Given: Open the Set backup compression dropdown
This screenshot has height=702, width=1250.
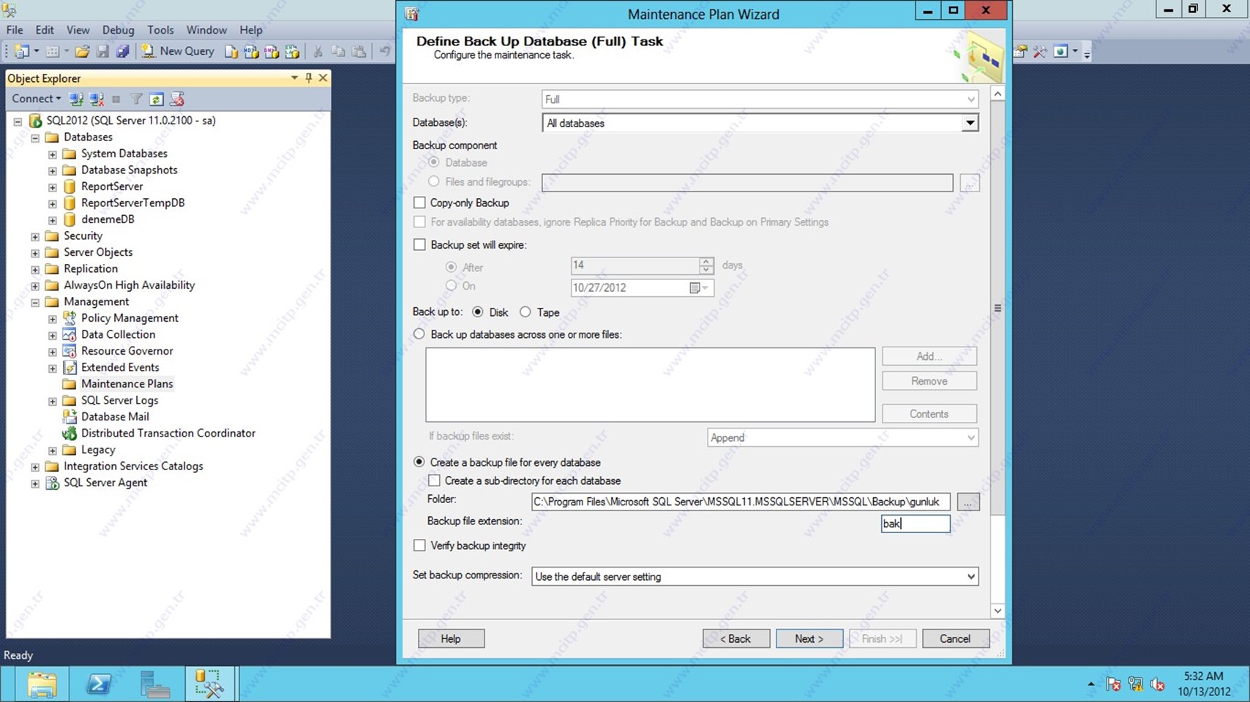Looking at the screenshot, I should 970,576.
